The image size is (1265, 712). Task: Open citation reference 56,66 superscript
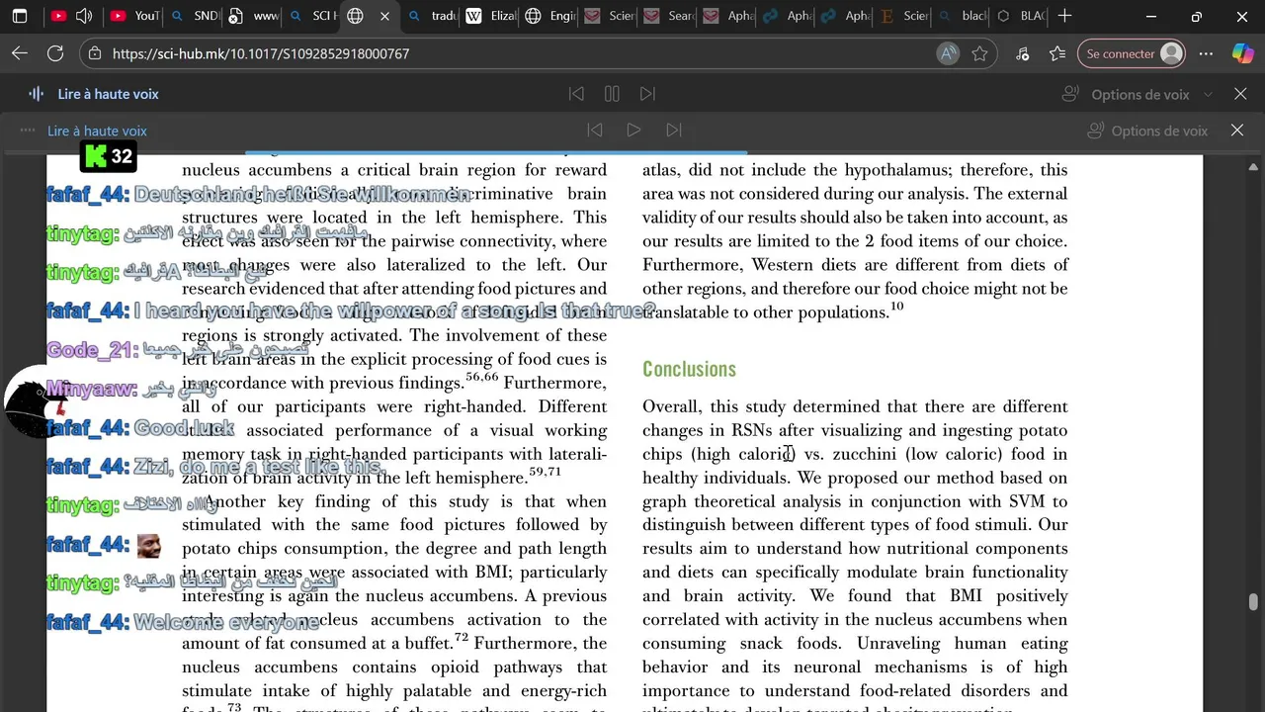click(481, 377)
